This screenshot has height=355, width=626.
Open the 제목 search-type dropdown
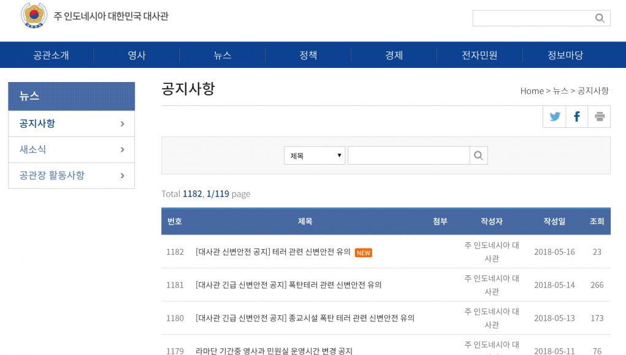[315, 155]
